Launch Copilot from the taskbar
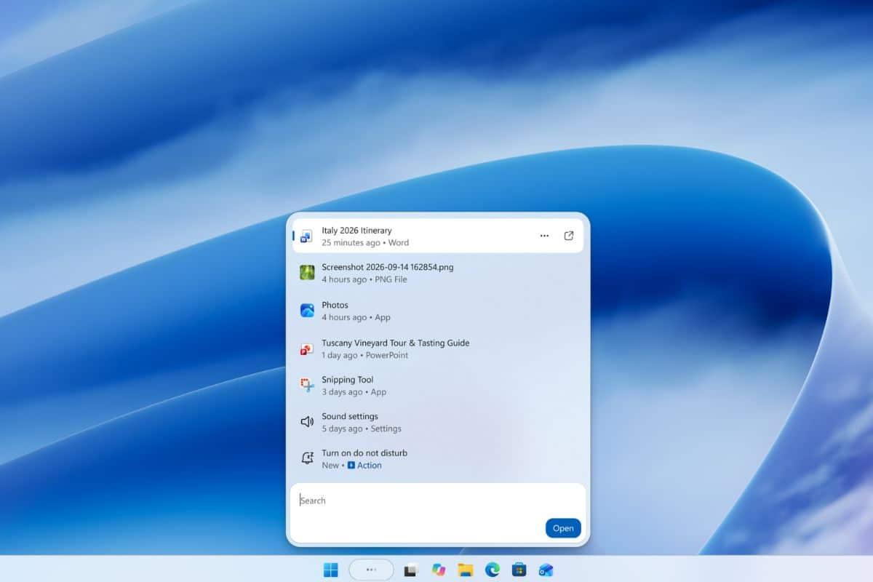 coord(438,570)
